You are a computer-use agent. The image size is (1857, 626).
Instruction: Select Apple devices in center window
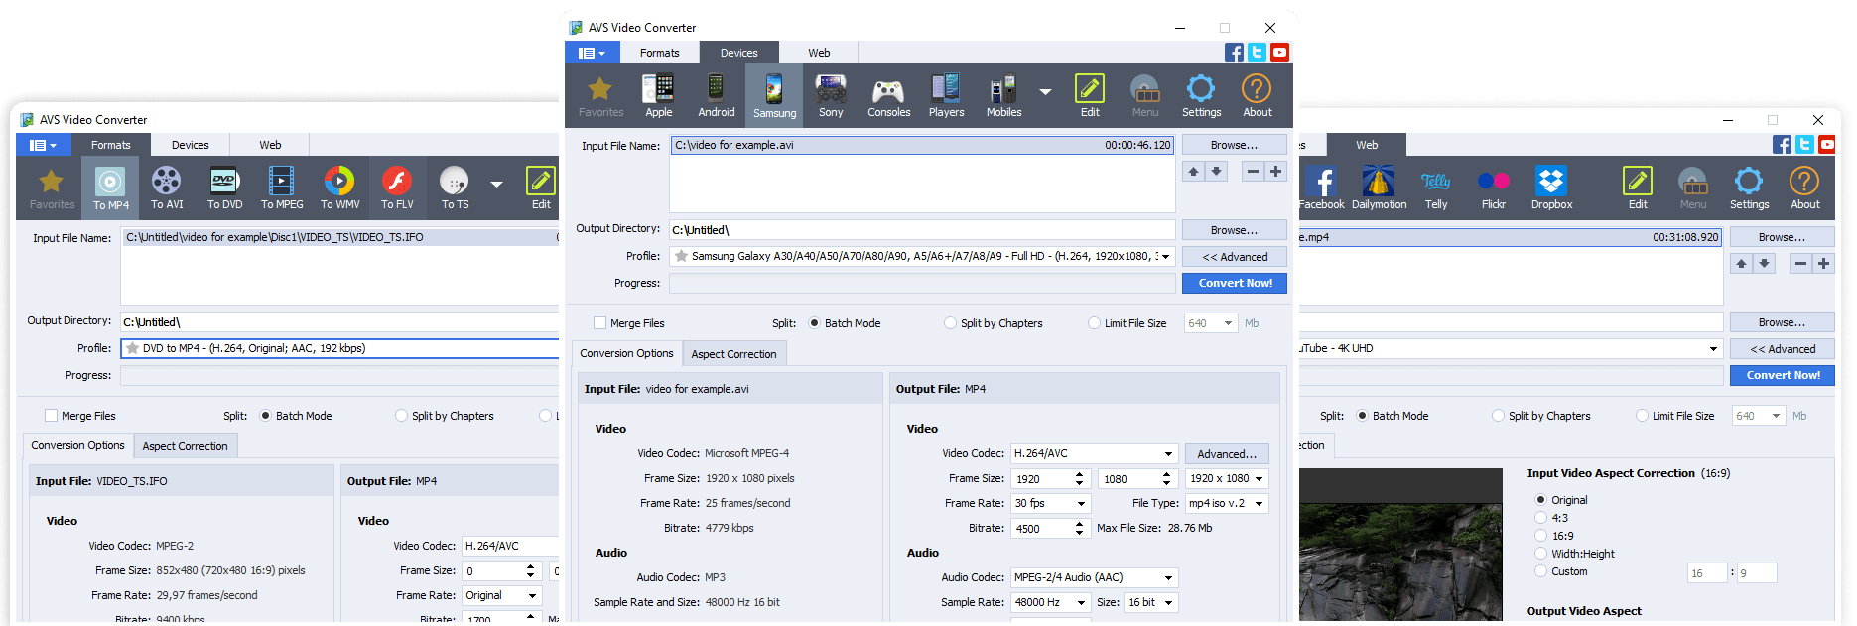(x=658, y=95)
